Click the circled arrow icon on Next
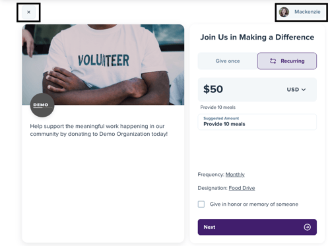 click(307, 227)
